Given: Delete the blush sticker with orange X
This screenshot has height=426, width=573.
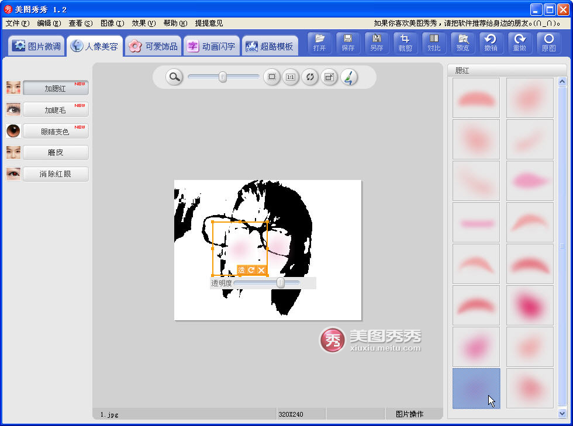Looking at the screenshot, I should (x=261, y=270).
